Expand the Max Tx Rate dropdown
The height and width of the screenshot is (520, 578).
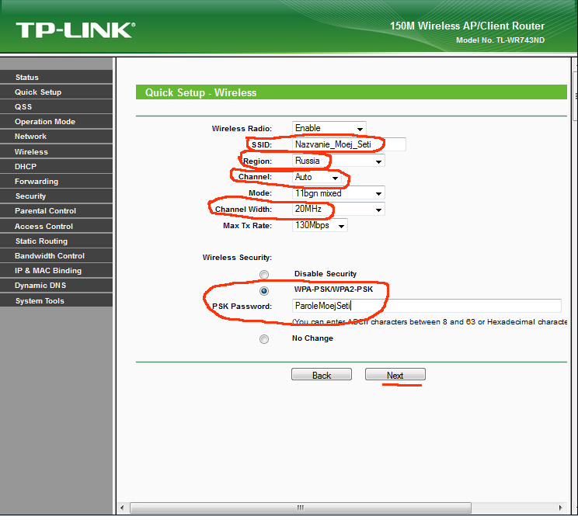[x=320, y=225]
